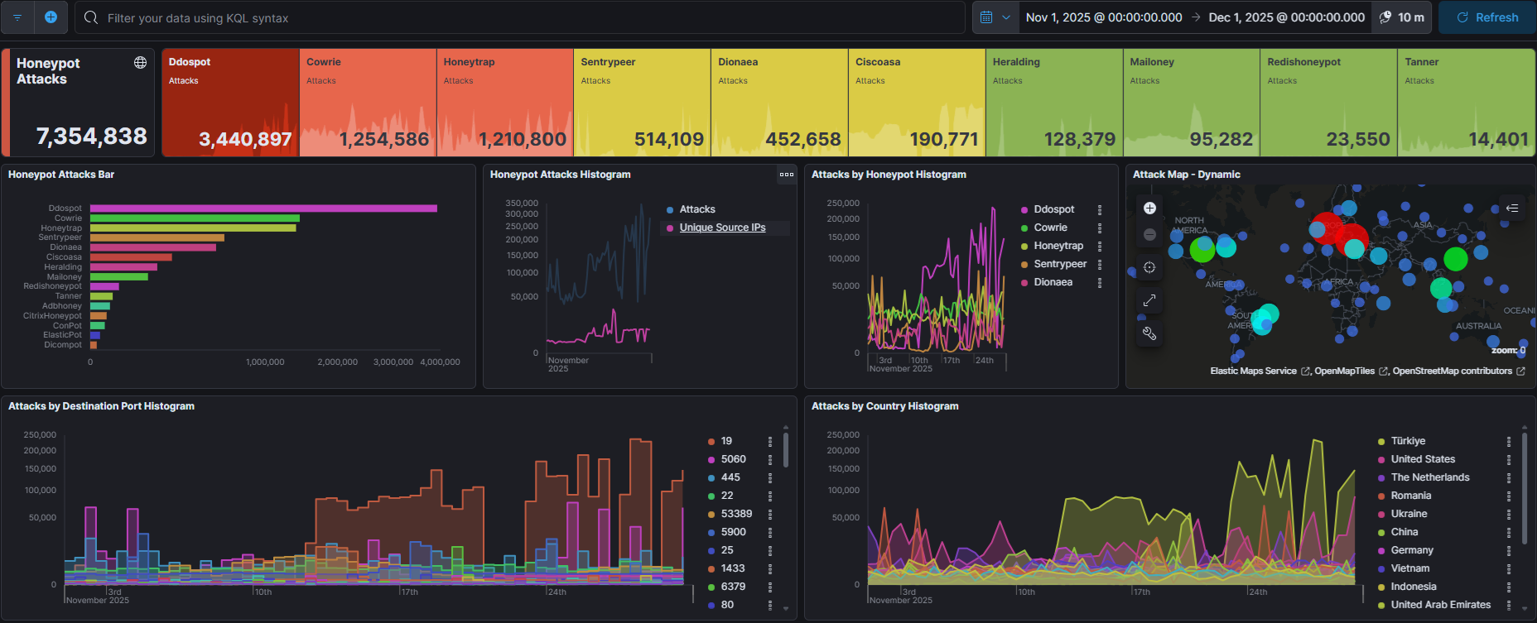Click the Refresh button
The height and width of the screenshot is (623, 1537).
click(1487, 17)
